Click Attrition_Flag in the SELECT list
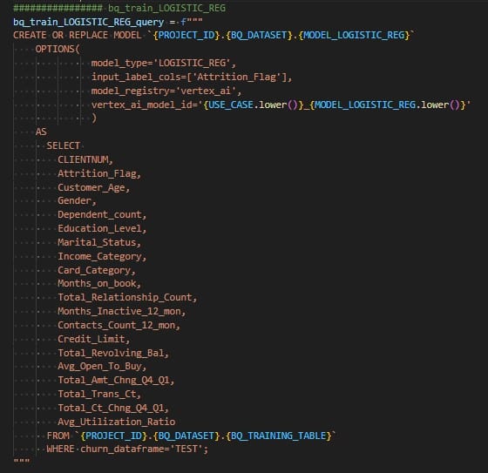The height and width of the screenshot is (473, 488). pyautogui.click(x=97, y=173)
